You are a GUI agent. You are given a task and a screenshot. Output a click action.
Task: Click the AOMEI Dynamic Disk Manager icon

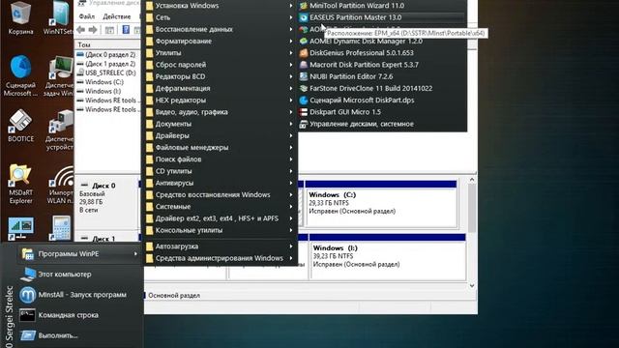tap(303, 41)
